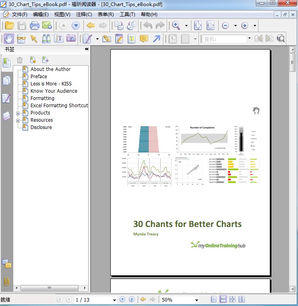
Task: Open the Attachments paperclip panel
Action: [x=6, y=281]
